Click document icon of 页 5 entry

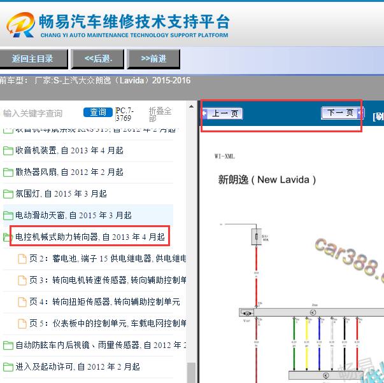[22, 324]
